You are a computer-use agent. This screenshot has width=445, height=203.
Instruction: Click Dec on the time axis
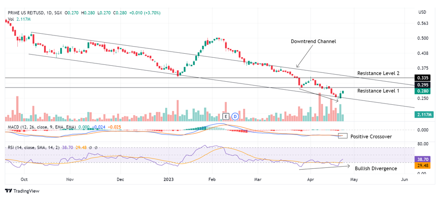pos(120,179)
